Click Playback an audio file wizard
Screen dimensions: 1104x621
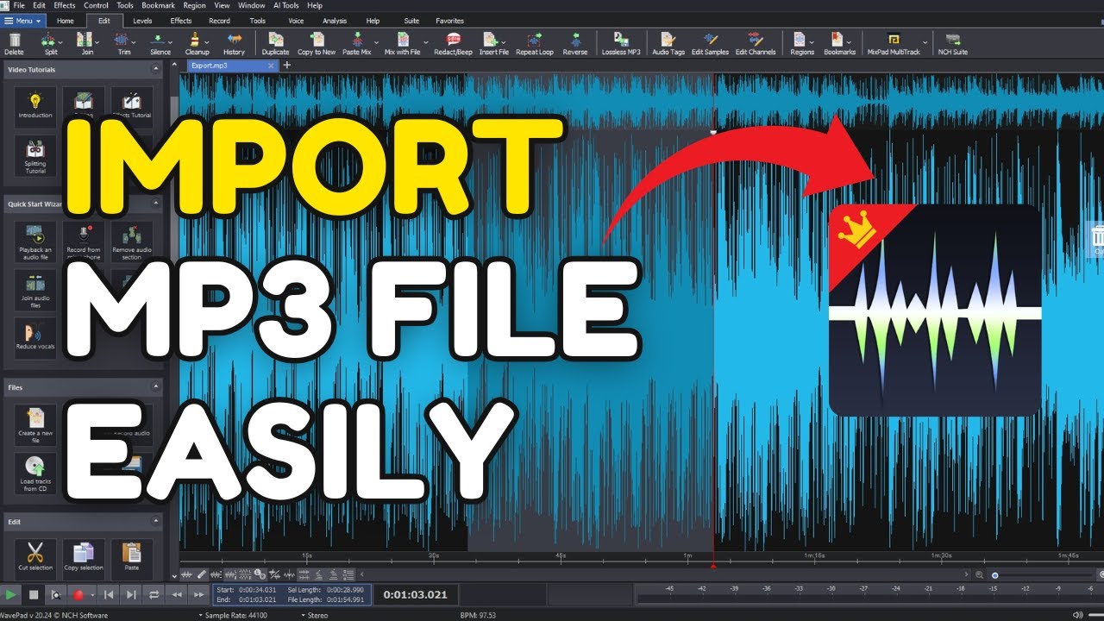[x=35, y=243]
